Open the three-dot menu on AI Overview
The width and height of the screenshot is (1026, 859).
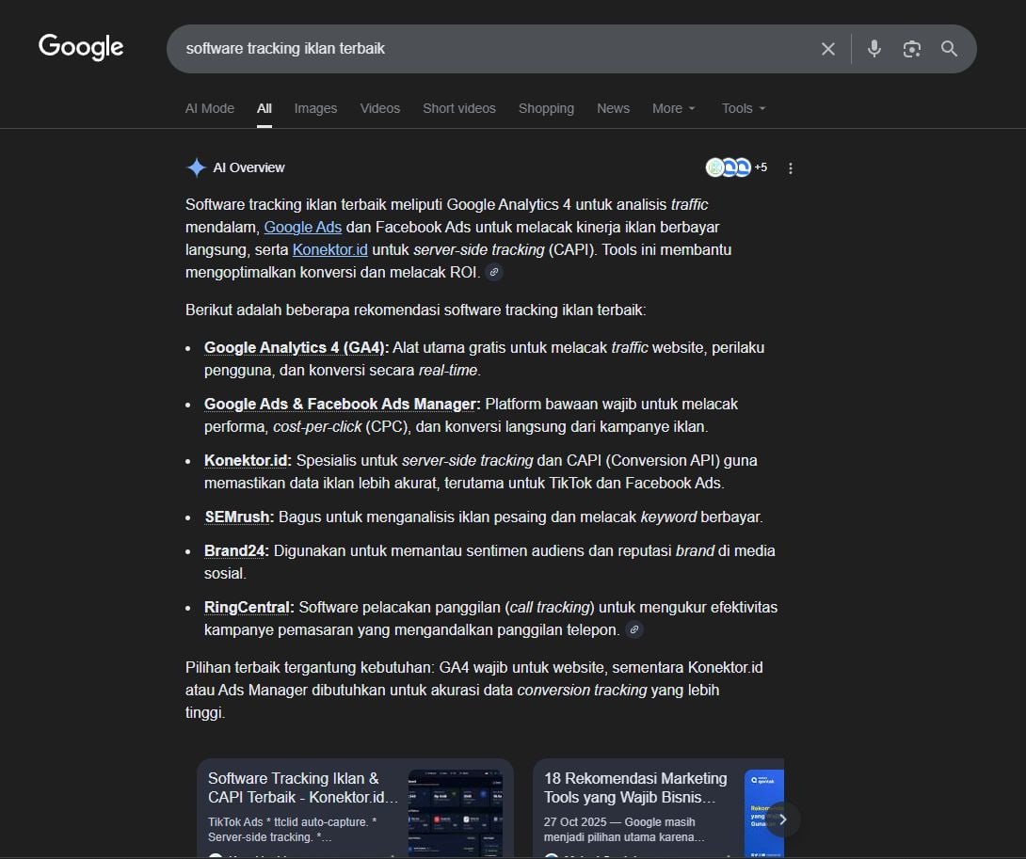pyautogui.click(x=790, y=167)
